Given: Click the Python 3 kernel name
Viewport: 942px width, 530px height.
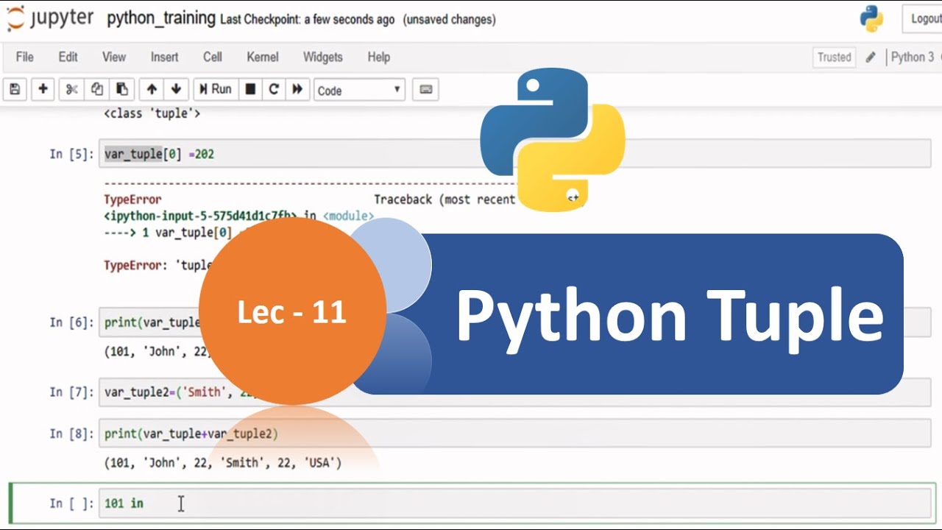Looking at the screenshot, I should coord(912,57).
